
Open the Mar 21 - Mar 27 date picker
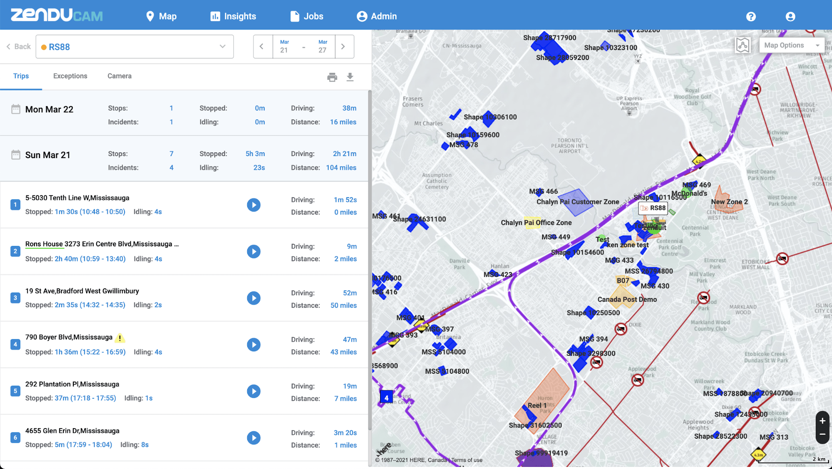click(x=303, y=47)
